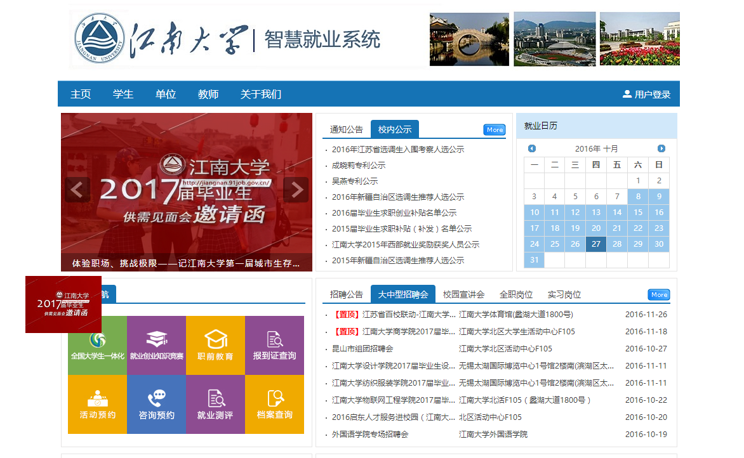This screenshot has height=458, width=744.
Task: Open 昆山市组团招聘会 entry
Action: pyautogui.click(x=362, y=348)
